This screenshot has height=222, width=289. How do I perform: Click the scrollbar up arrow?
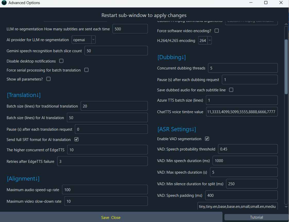click(286, 24)
